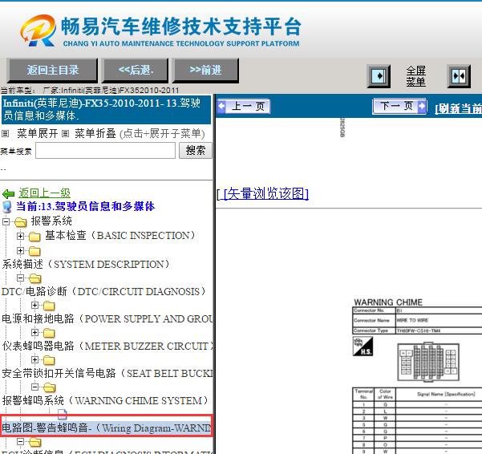Click the 基本检查 folder icon
482x454 pixels.
click(x=34, y=237)
